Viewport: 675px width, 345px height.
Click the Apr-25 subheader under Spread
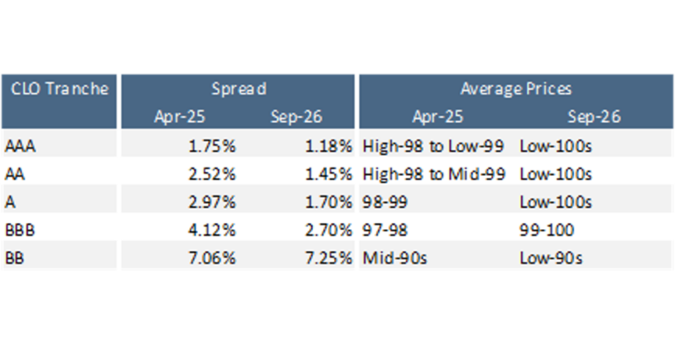(x=179, y=117)
